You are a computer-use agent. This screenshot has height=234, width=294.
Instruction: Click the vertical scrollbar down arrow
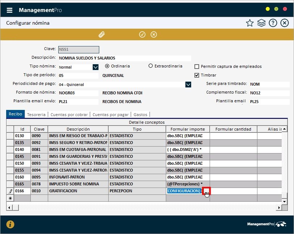pyautogui.click(x=285, y=201)
